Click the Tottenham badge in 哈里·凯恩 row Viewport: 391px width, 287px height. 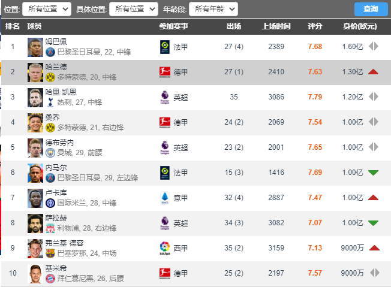[x=50, y=102]
